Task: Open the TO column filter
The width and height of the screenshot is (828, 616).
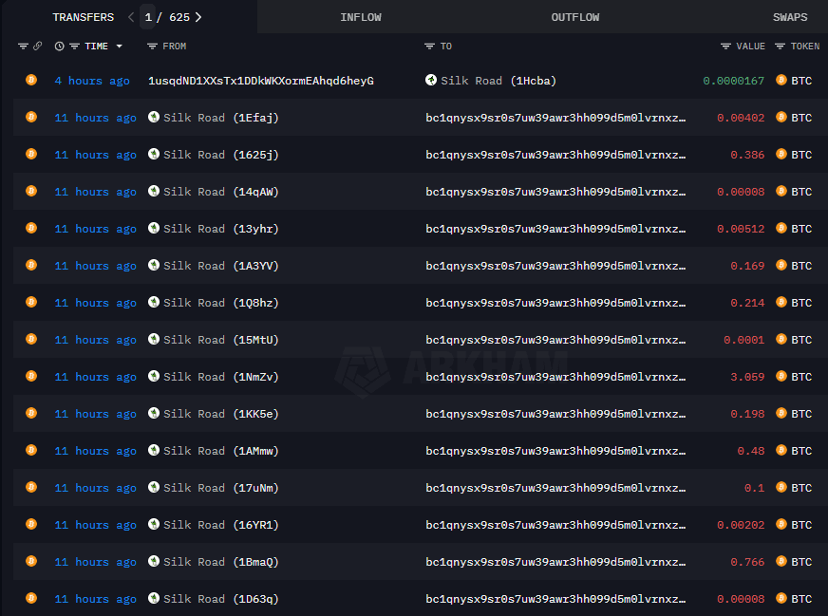Action: [429, 46]
